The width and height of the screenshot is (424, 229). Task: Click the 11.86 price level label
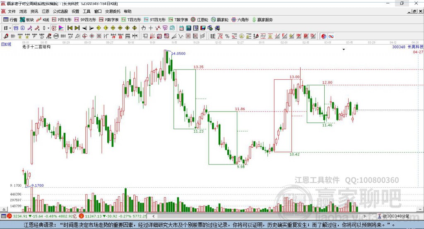(240, 109)
